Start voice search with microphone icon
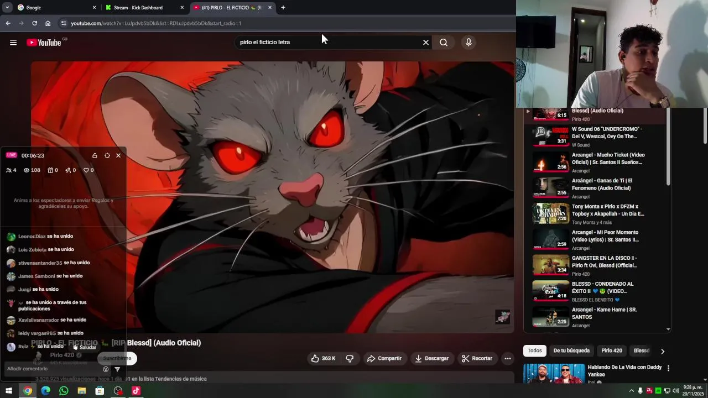This screenshot has height=398, width=708. pos(468,43)
